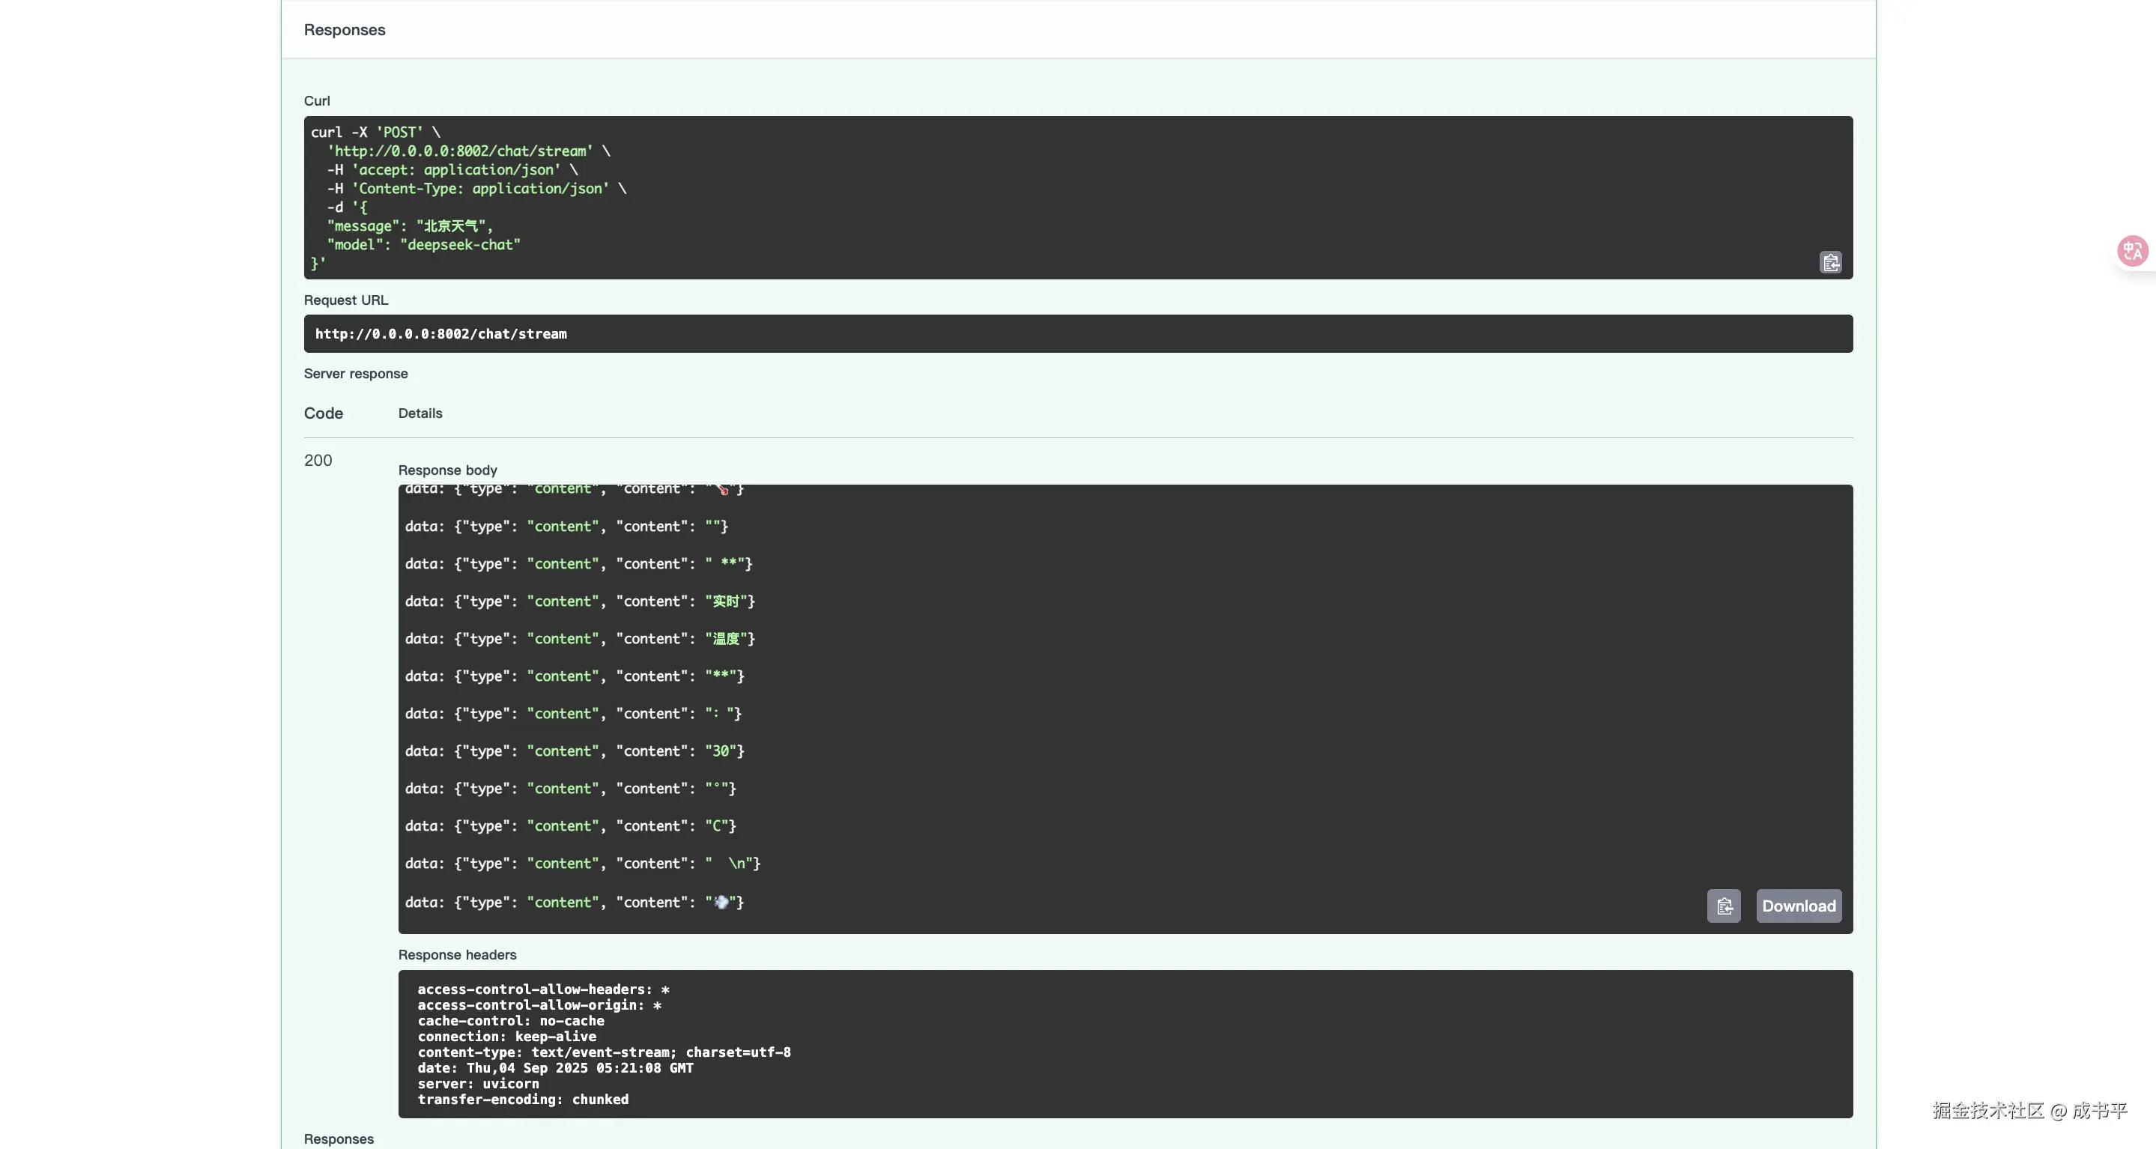Click the Details column header

click(x=420, y=413)
